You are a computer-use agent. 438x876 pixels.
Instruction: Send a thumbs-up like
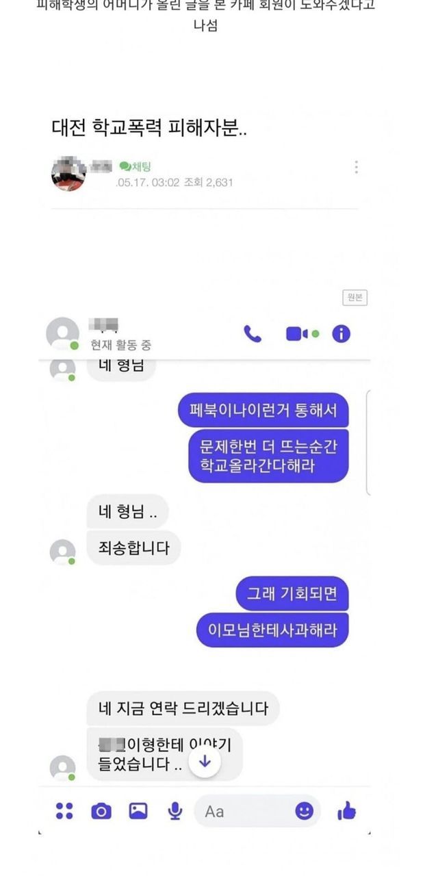click(x=347, y=811)
